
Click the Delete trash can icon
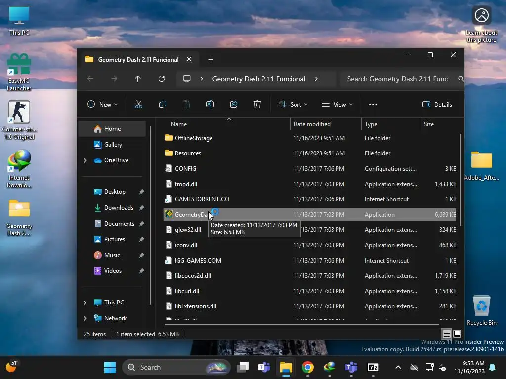click(x=257, y=105)
